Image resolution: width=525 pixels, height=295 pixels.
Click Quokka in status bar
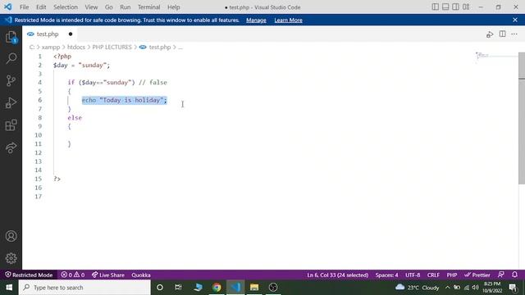pos(141,275)
